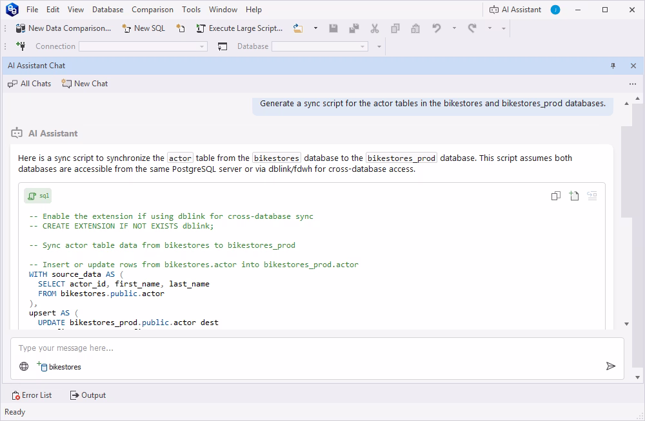Click the Undo arrow icon
Viewport: 645px width, 421px height.
pos(437,28)
